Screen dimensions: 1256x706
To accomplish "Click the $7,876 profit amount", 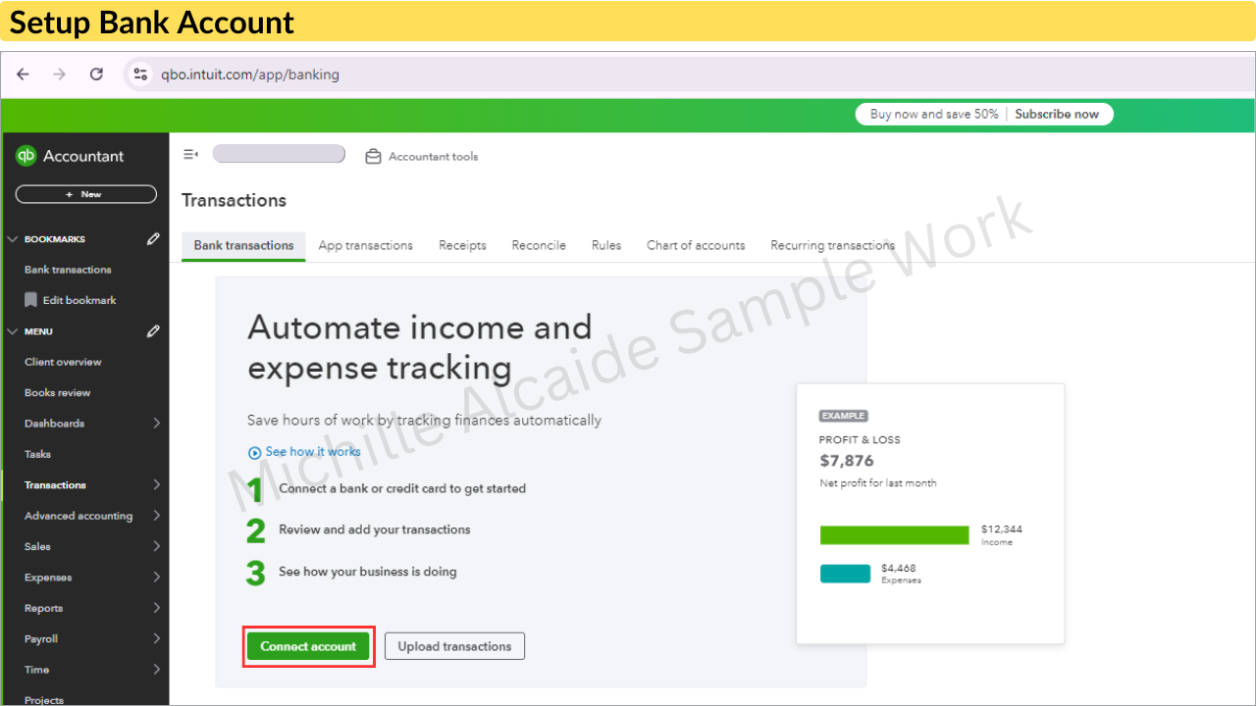I will (846, 461).
